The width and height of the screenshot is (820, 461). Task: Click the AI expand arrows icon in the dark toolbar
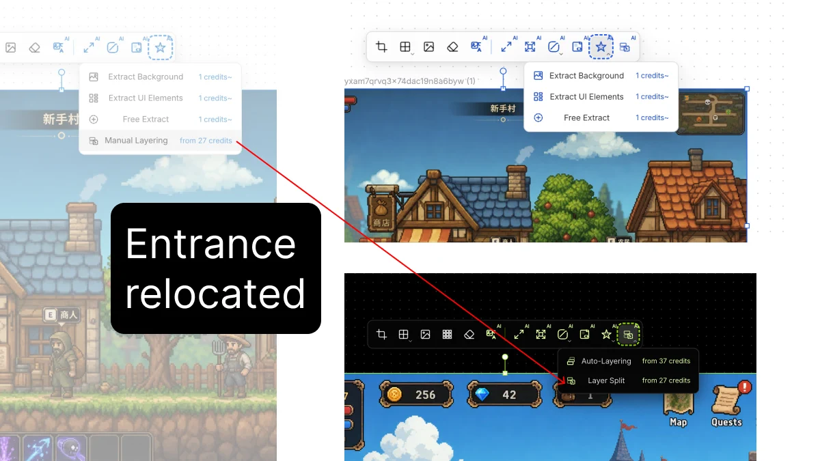(519, 335)
